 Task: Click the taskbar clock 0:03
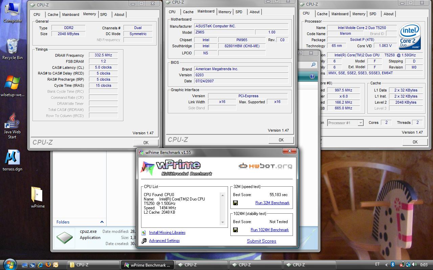424,265
